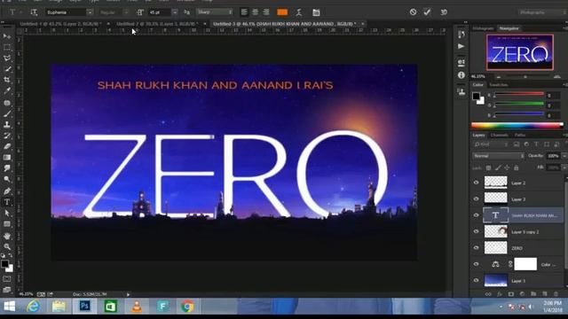Image resolution: width=568 pixels, height=319 pixels.
Task: Open the Warp Text dialog
Action: [299, 12]
